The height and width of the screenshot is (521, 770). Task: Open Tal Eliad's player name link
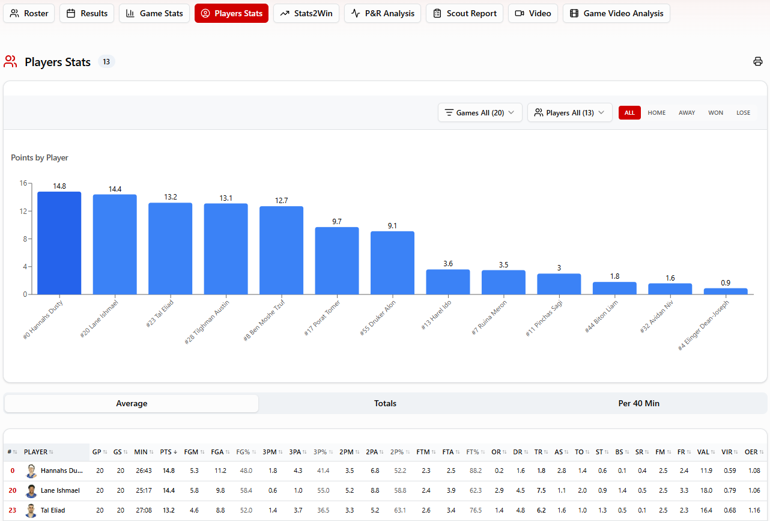point(52,510)
